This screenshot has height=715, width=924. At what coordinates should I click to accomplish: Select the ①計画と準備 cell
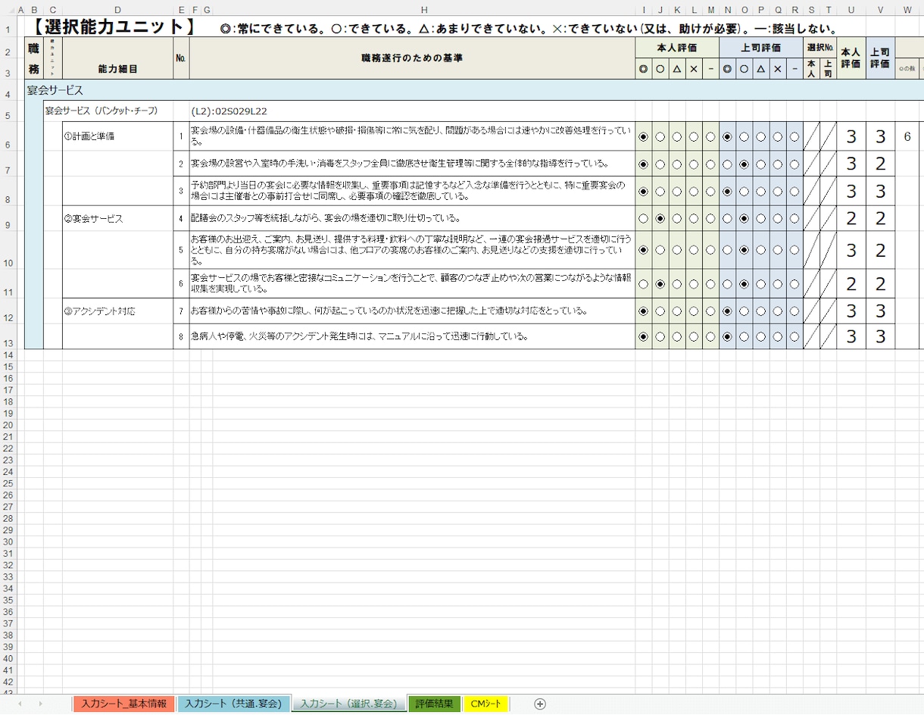(117, 137)
